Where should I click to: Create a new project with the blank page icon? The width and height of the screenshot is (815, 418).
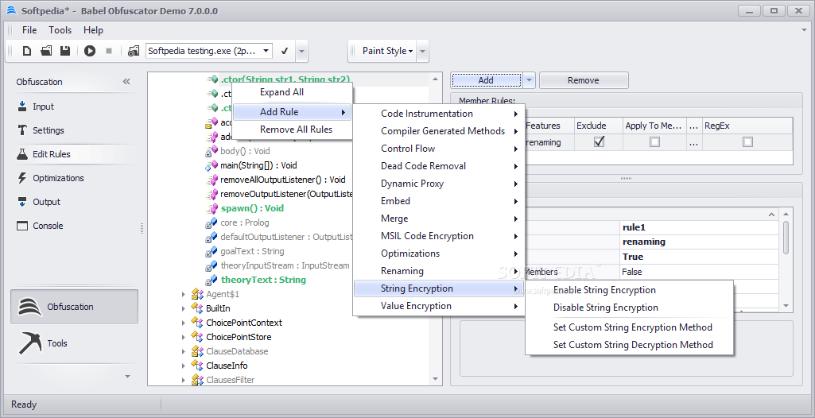(x=27, y=51)
